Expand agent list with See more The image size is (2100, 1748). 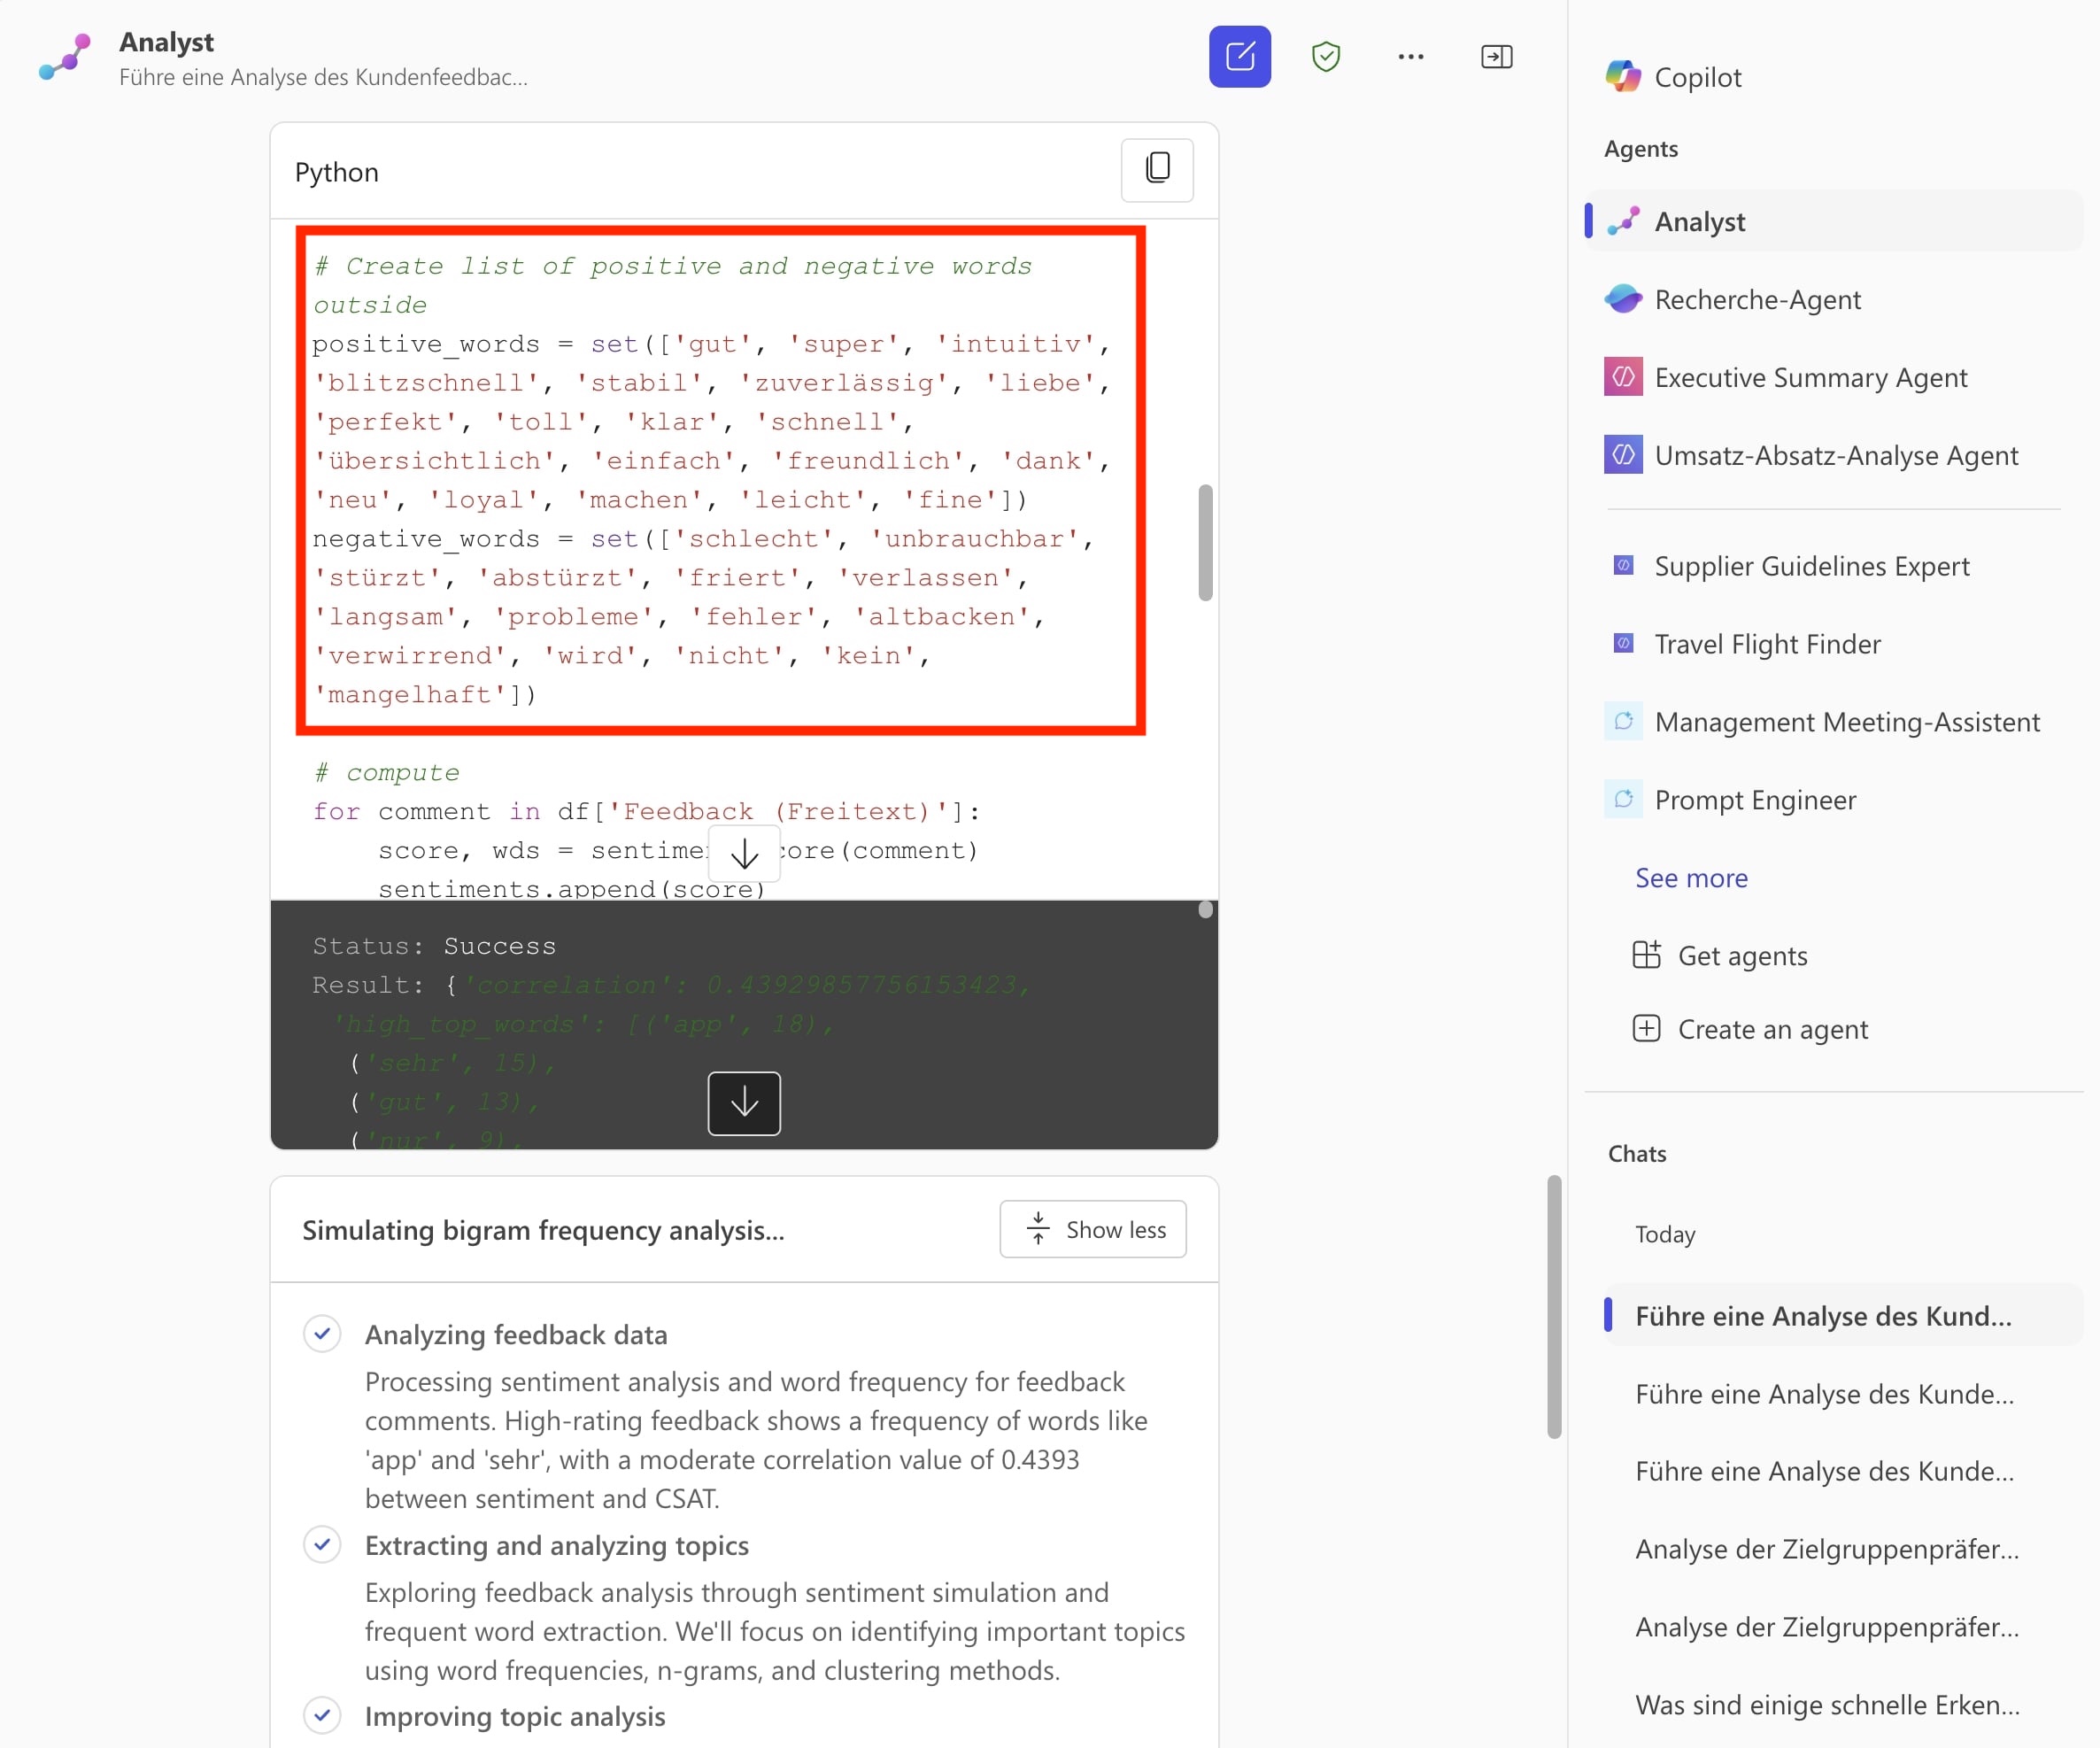[x=1691, y=877]
